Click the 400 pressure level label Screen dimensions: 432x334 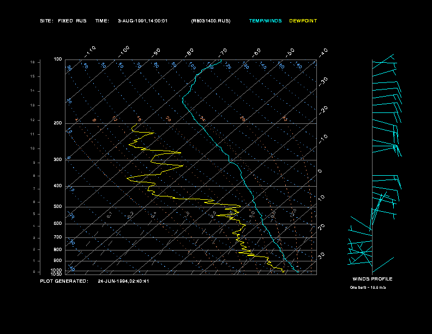click(58, 186)
